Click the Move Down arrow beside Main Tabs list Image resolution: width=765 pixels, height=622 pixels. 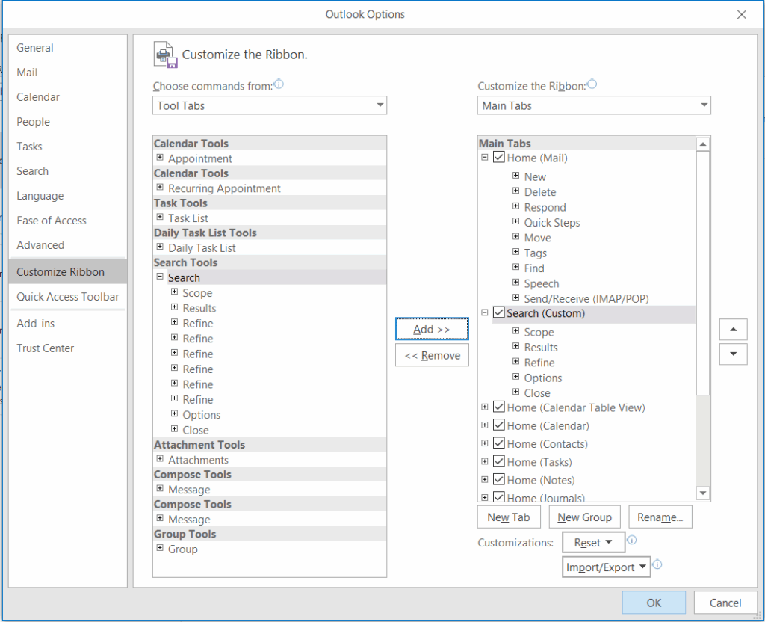pos(733,354)
